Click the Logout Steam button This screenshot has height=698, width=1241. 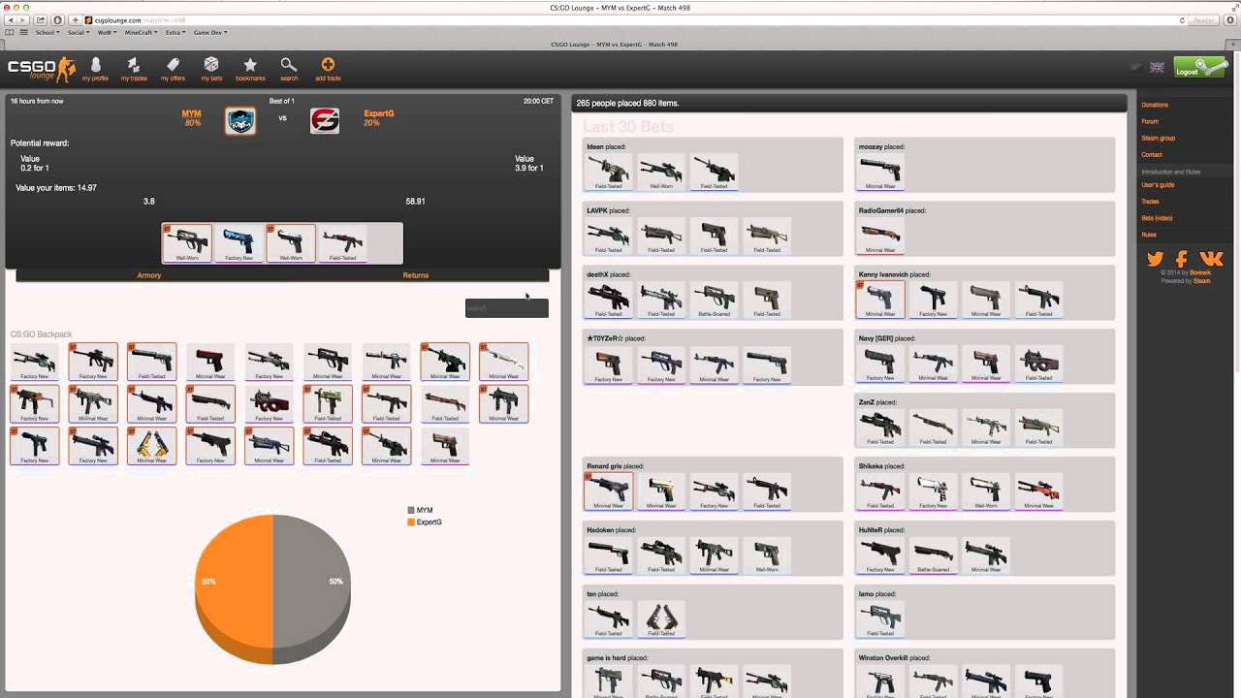[1199, 68]
